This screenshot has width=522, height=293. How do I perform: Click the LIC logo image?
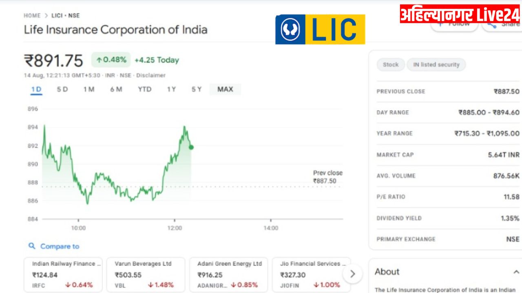point(320,29)
